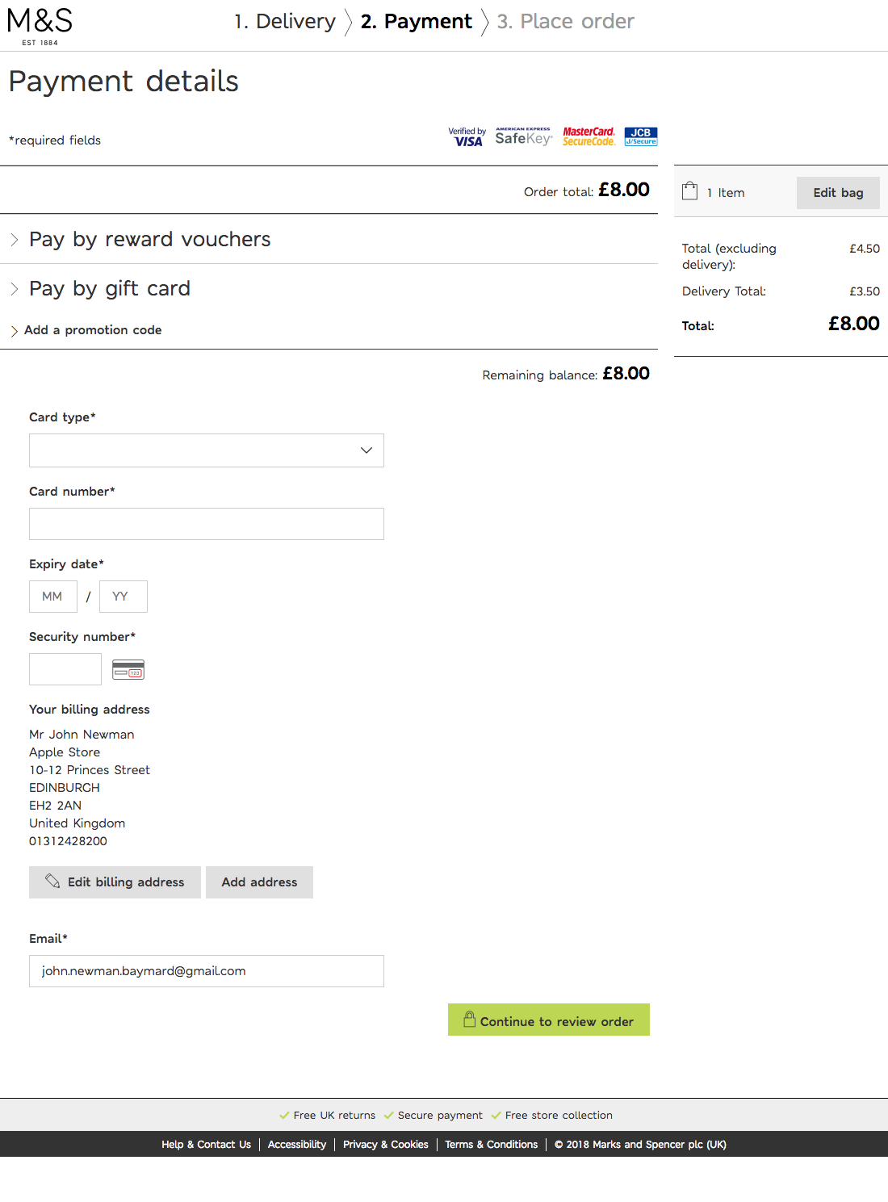Click the Verified by Visa badge

467,137
